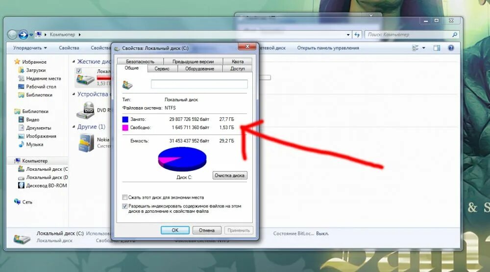
Task: Enable Сжать этот диск для экономии места
Action: [124, 198]
